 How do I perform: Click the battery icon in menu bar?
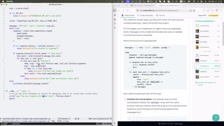tap(189, 1)
